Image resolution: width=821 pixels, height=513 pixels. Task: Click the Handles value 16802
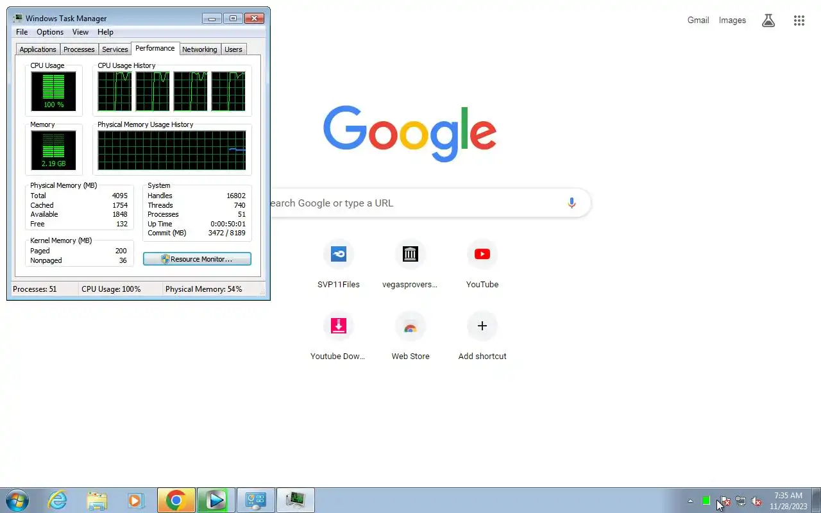pos(235,196)
